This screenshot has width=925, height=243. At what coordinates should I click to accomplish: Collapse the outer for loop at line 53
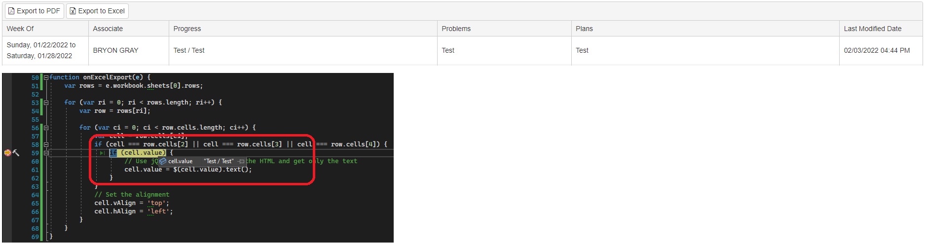pyautogui.click(x=46, y=103)
